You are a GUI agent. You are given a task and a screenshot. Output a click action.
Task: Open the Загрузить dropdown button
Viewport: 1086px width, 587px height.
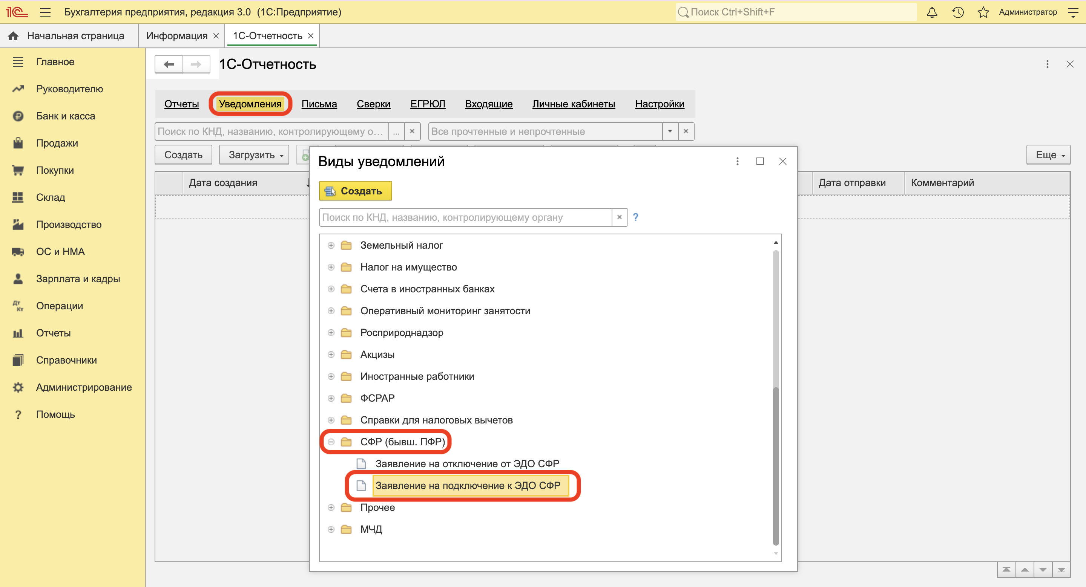pos(254,155)
